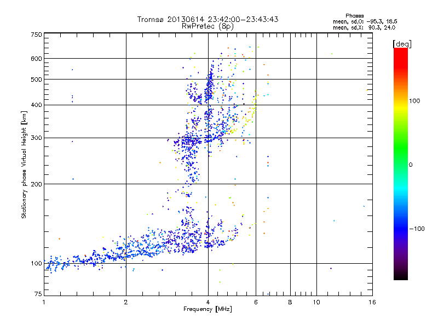
Task: Click the '[deg]' colorbar label
Action: click(x=402, y=44)
